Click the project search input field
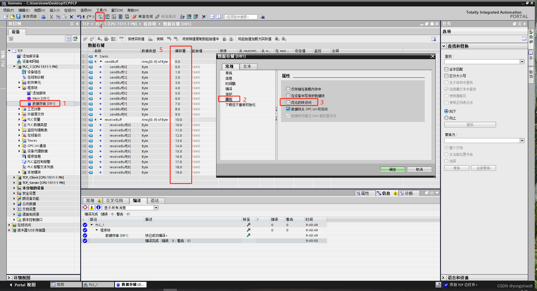The height and width of the screenshot is (291, 537). click(241, 17)
